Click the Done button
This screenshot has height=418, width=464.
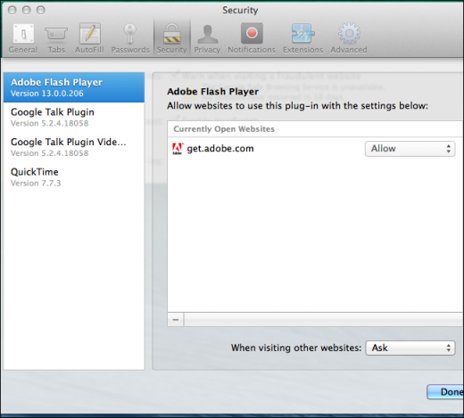tap(445, 392)
